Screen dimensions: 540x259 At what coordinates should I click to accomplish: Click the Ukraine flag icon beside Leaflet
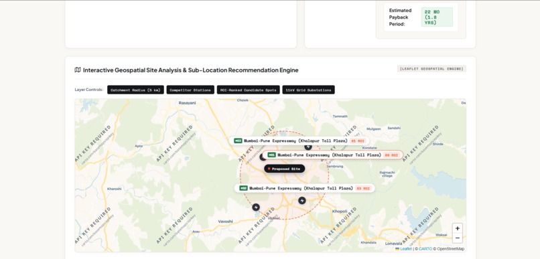397,249
